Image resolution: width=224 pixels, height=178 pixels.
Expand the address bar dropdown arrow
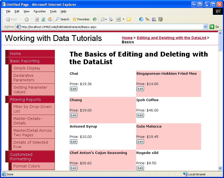pos(205,27)
